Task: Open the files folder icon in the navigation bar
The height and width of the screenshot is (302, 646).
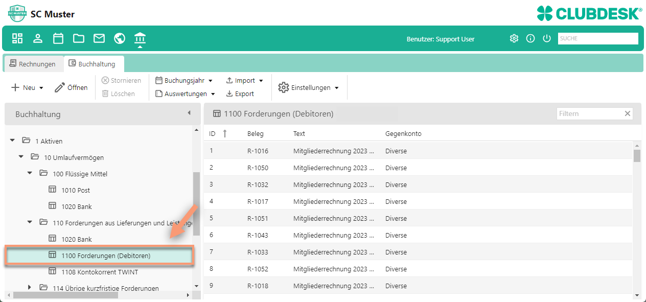Action: [x=79, y=38]
